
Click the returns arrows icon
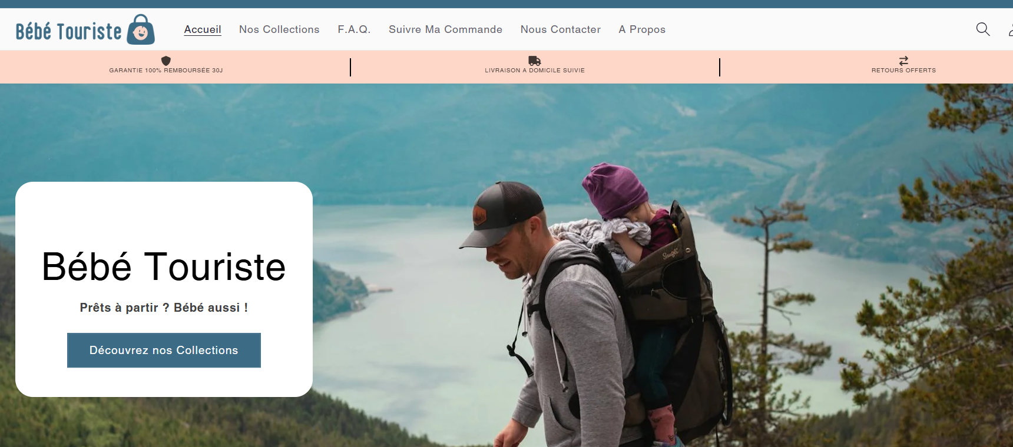coord(903,61)
